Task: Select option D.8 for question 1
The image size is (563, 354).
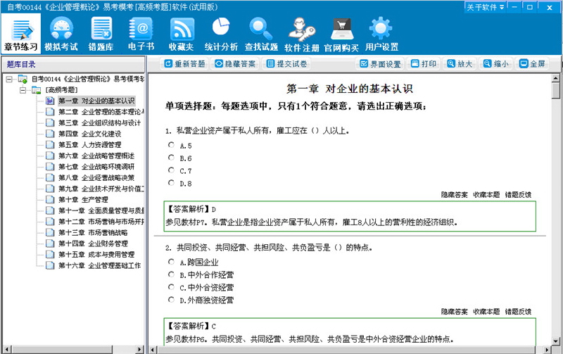Action: click(x=171, y=182)
